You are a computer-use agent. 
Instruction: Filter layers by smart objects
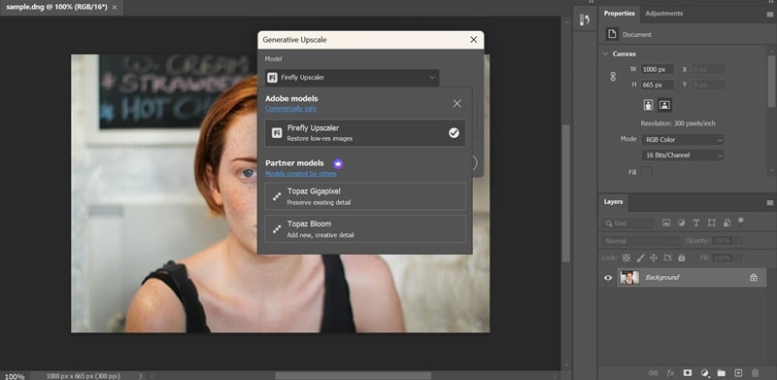click(x=726, y=224)
